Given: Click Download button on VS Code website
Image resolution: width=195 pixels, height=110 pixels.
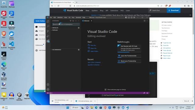Looking at the screenshot, I should pos(174,10).
